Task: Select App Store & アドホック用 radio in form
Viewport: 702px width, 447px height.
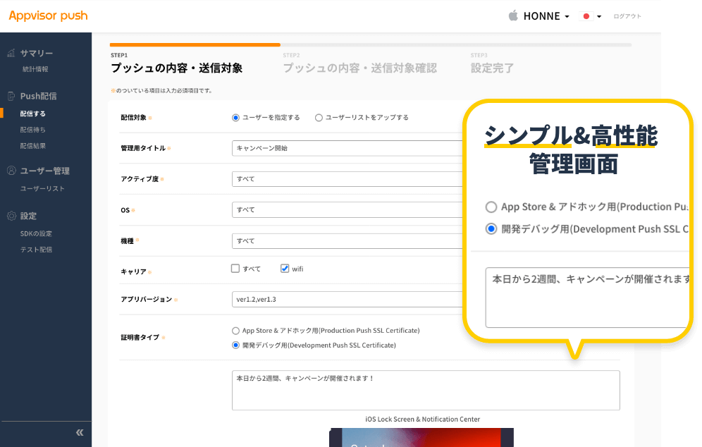Action: (235, 331)
